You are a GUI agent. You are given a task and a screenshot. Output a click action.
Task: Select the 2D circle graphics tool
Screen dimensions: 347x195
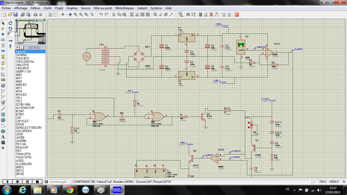pyautogui.click(x=3, y=120)
